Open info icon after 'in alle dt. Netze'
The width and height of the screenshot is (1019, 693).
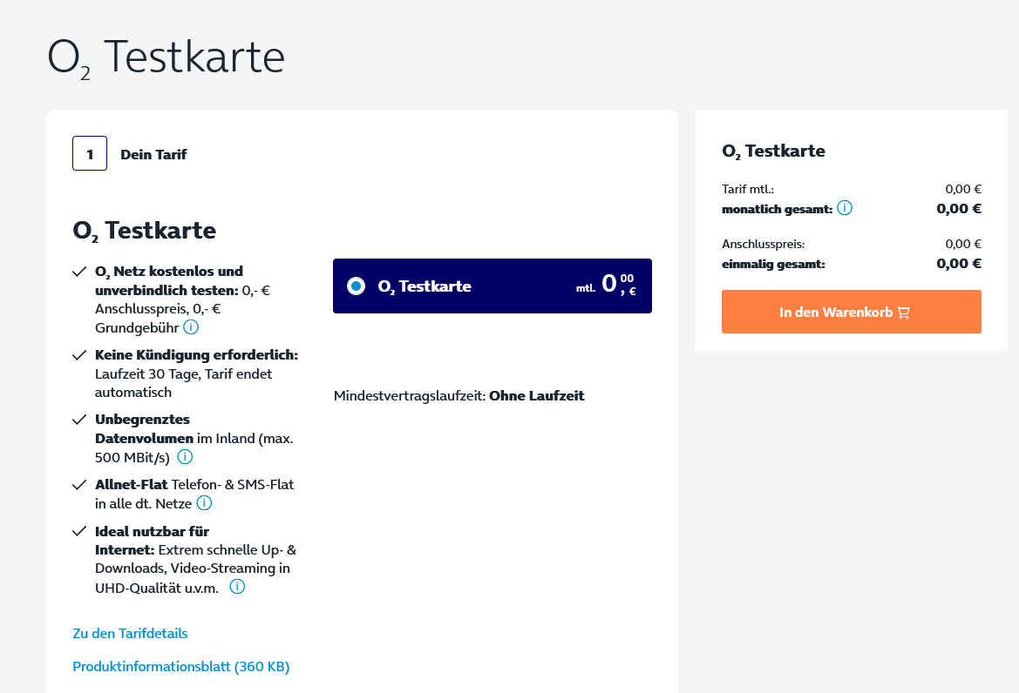204,503
